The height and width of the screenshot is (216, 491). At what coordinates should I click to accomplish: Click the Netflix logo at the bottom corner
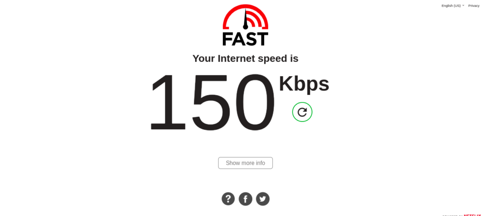[472, 215]
